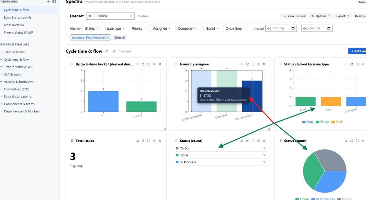Viewport: 366px width, 200px height.
Task: Open settings of Total issues widget
Action: 154,141
